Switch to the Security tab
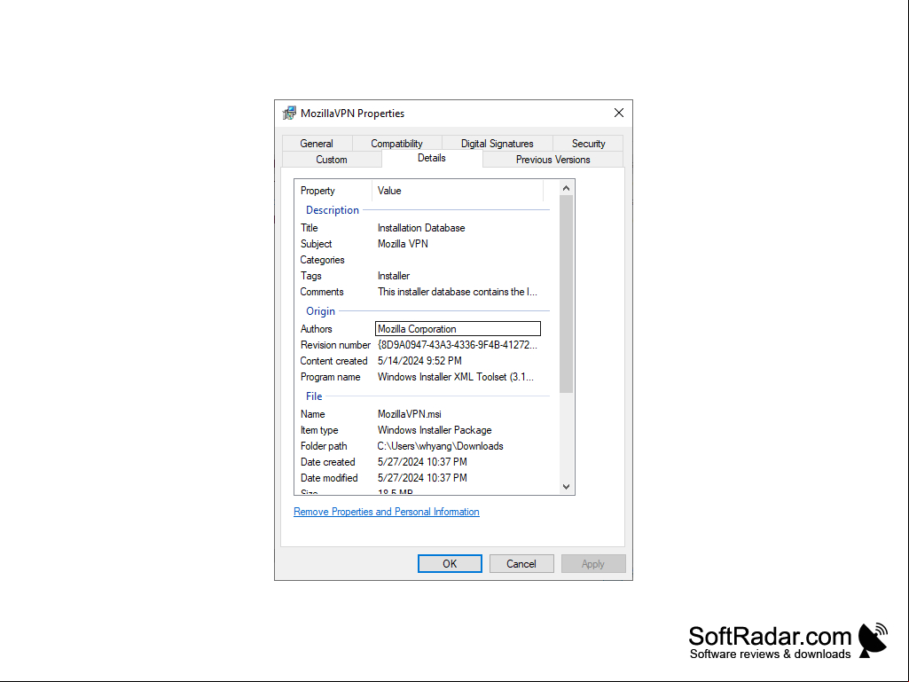Viewport: 909px width, 682px height. [x=589, y=144]
